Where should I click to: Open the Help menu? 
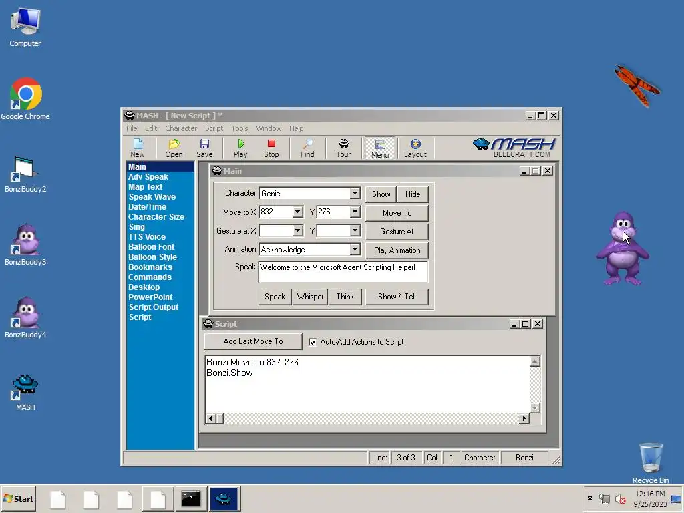point(296,128)
